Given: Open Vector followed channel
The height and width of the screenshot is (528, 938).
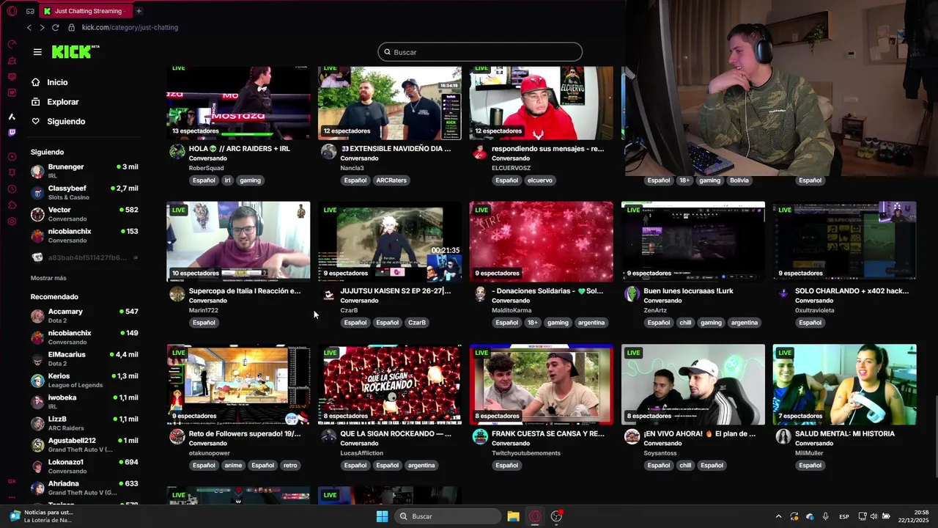Looking at the screenshot, I should coord(84,213).
